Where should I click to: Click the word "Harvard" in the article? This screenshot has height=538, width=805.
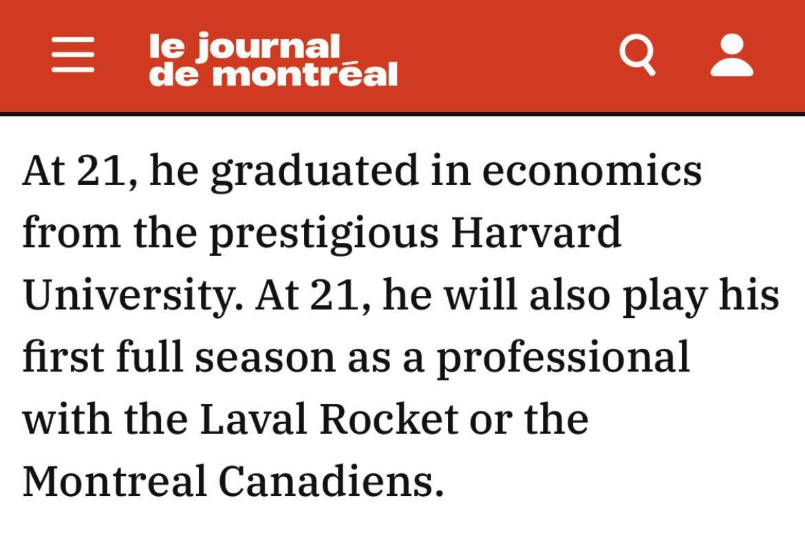tap(536, 233)
